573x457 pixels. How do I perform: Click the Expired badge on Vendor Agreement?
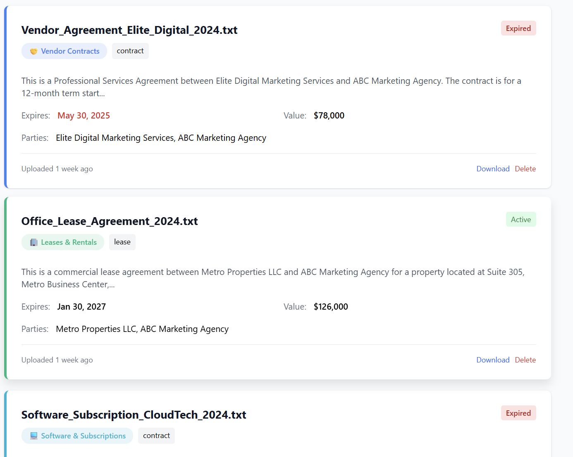pyautogui.click(x=518, y=28)
